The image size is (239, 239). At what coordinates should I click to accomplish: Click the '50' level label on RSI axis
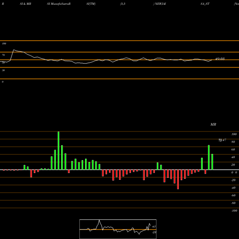click(x=3, y=63)
